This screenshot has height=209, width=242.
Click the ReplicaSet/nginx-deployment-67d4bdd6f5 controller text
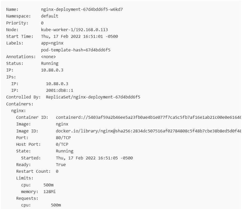93,97
